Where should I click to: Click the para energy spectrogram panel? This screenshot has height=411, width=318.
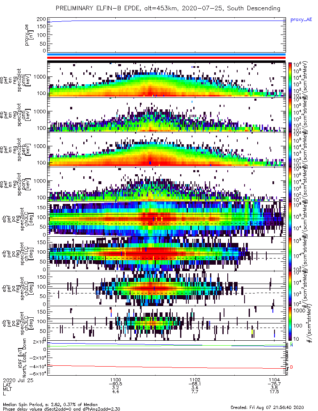[167, 184]
